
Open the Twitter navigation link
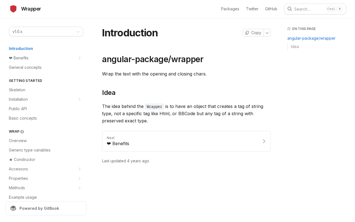[x=252, y=9]
